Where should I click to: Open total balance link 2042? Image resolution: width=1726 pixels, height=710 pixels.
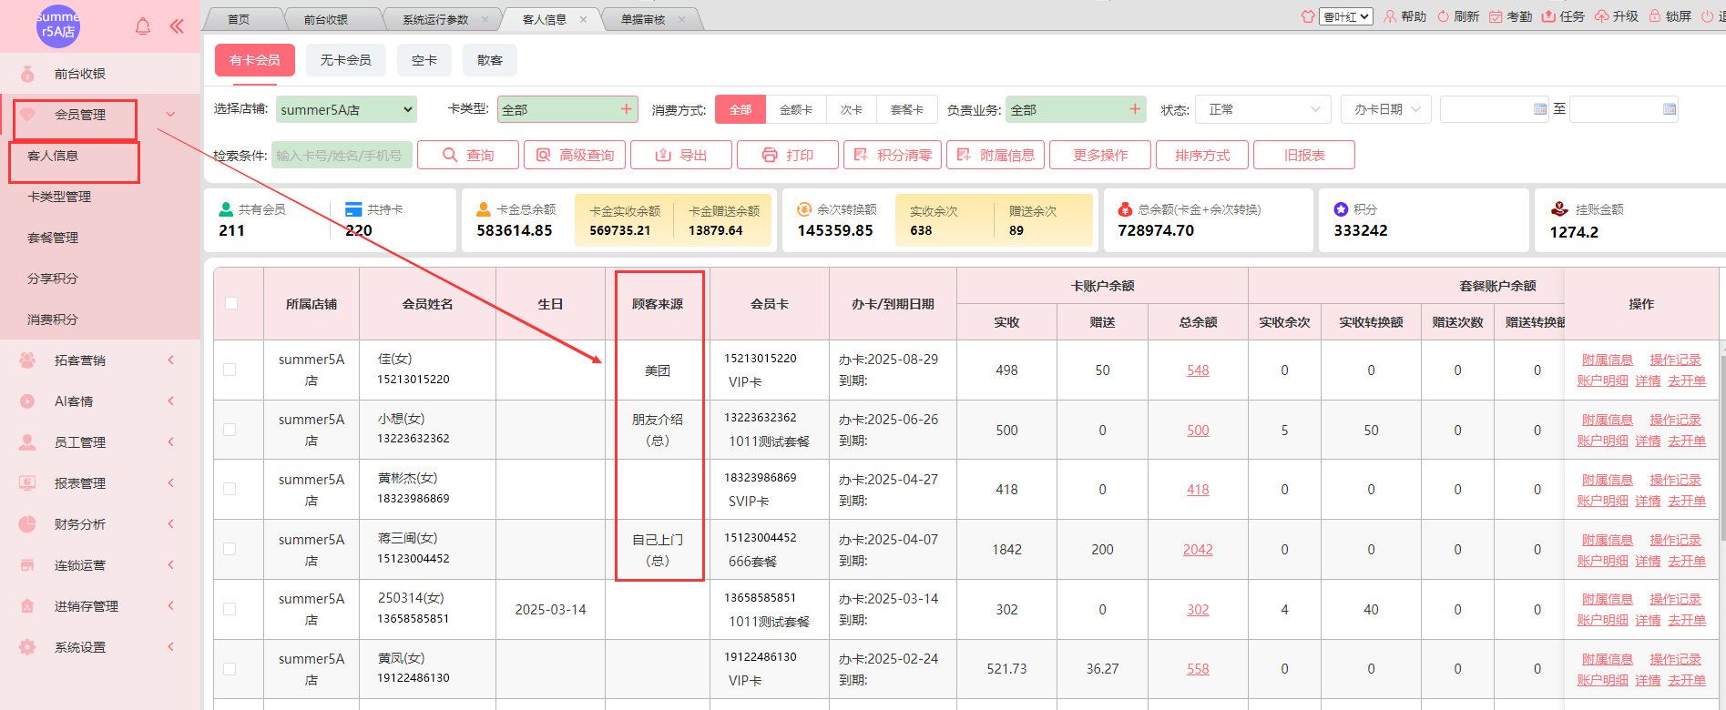pos(1198,550)
